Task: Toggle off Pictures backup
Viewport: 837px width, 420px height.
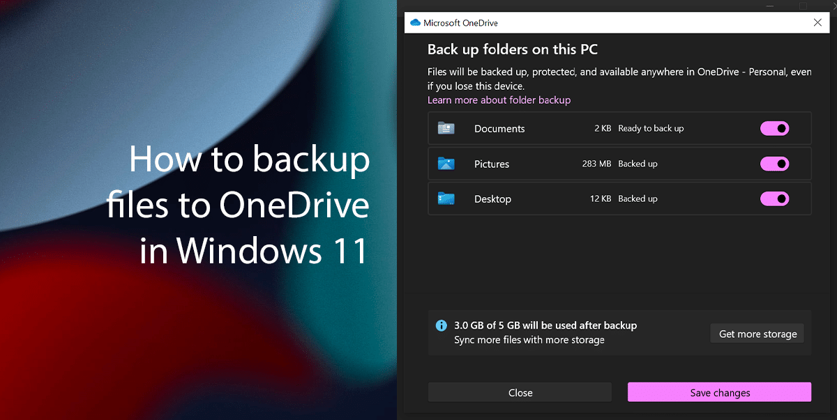Action: coord(774,164)
